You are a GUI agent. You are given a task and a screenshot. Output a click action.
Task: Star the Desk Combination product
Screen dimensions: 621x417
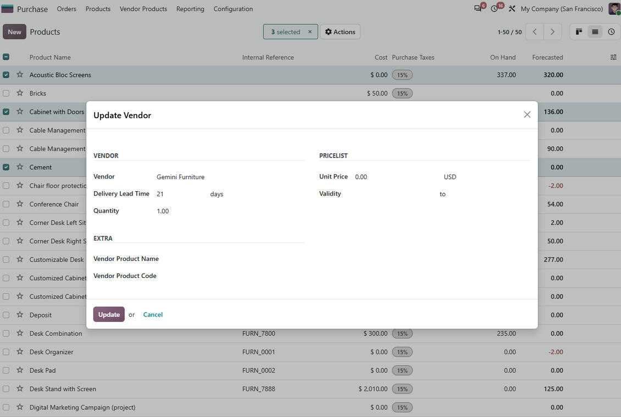click(20, 333)
